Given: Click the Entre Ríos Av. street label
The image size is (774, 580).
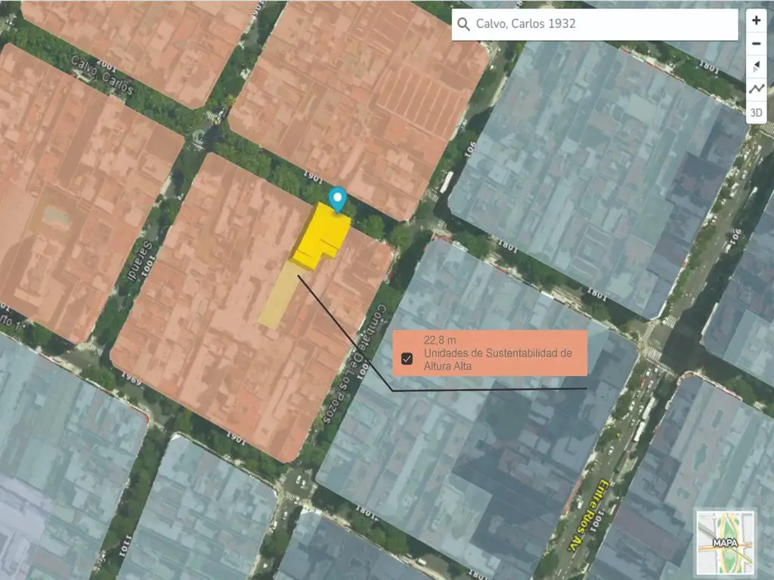Looking at the screenshot, I should (x=588, y=514).
